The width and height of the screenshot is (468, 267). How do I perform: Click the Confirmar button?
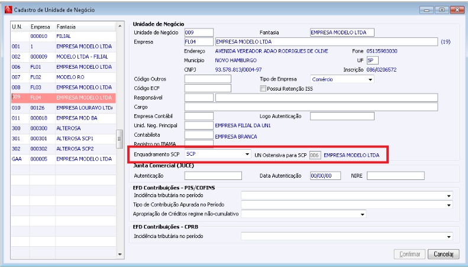click(410, 254)
